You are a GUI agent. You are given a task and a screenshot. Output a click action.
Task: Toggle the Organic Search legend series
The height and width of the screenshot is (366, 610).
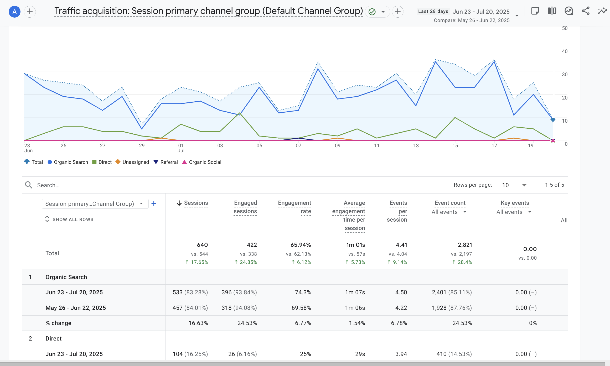coord(68,162)
